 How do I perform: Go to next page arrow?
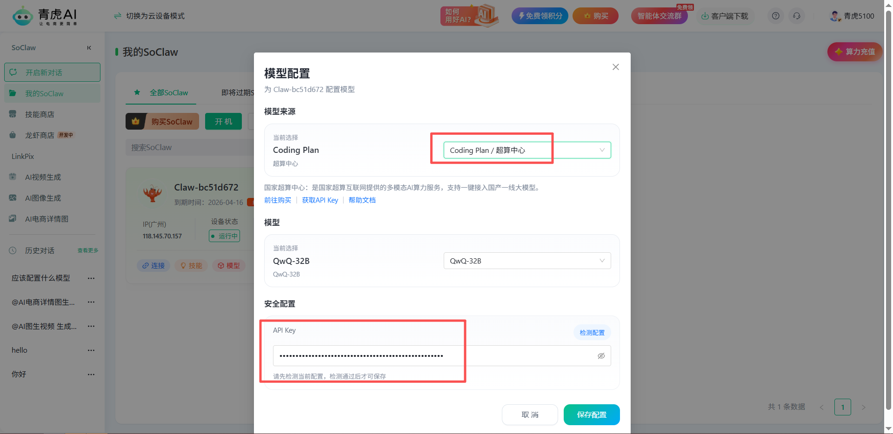coord(864,408)
